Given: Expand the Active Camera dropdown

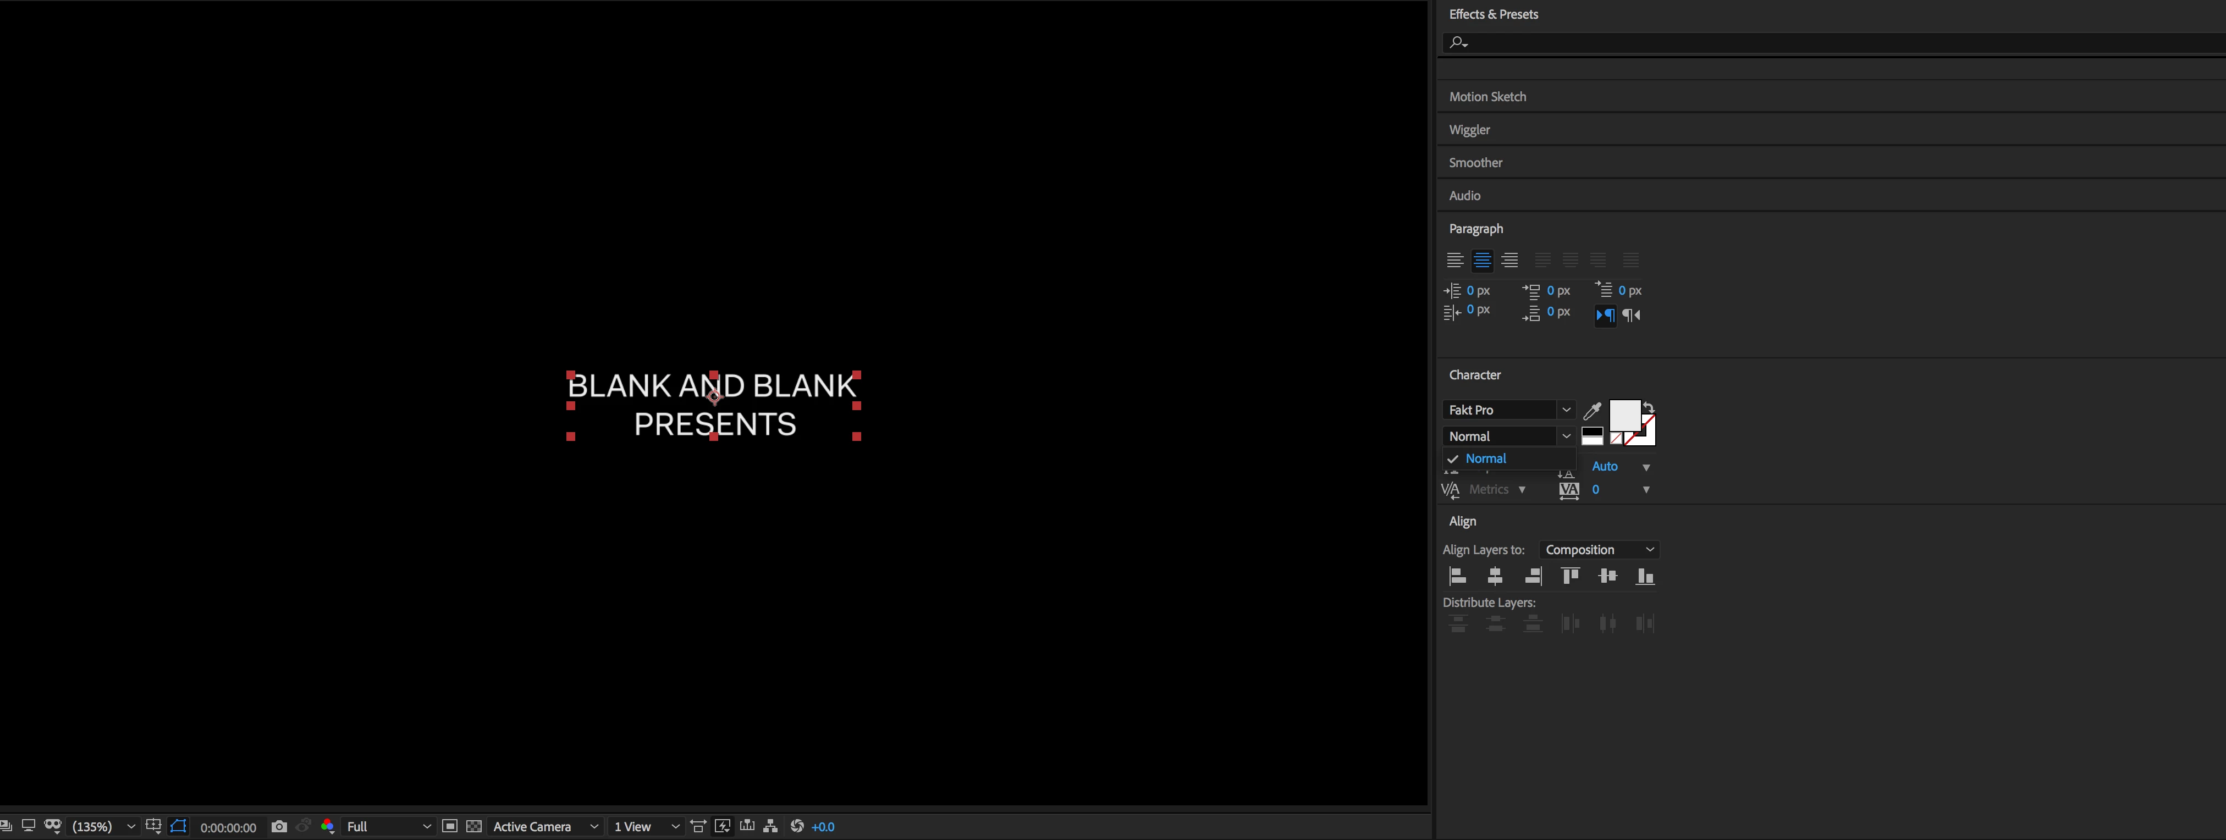Looking at the screenshot, I should [x=546, y=827].
